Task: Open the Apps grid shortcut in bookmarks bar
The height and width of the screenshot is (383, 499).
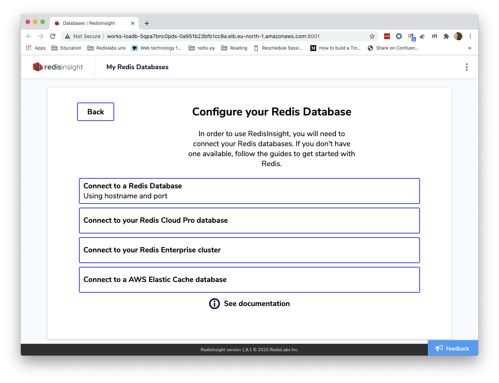Action: 36,48
